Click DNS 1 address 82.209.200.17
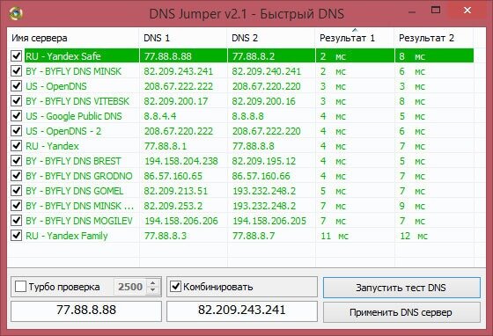This screenshot has height=336, width=493. pos(176,101)
